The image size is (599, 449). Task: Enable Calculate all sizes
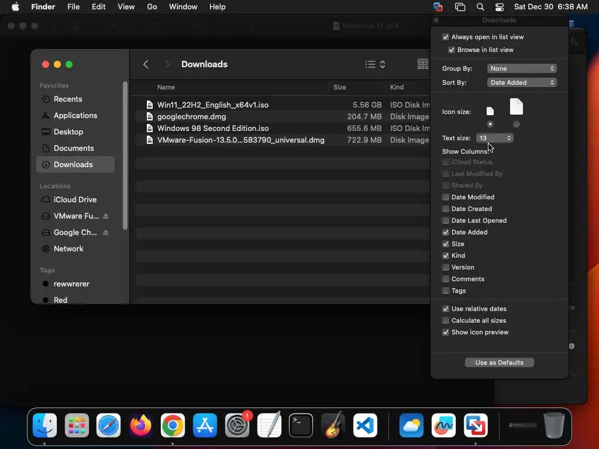pyautogui.click(x=445, y=320)
